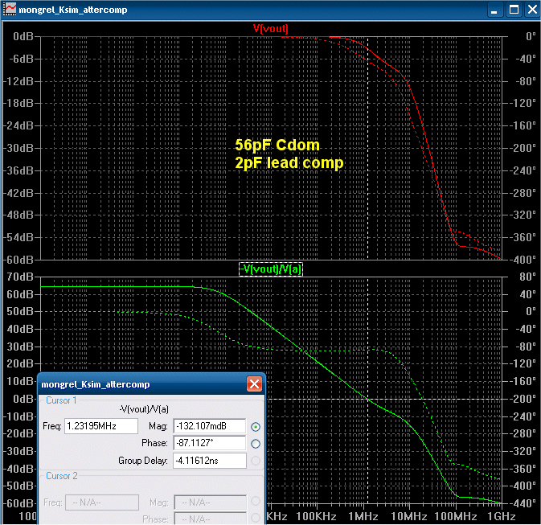Viewport: 541px width, 525px height.
Task: Maximize the mongrel_Ksim_aftercomp plot window
Action: [x=514, y=10]
